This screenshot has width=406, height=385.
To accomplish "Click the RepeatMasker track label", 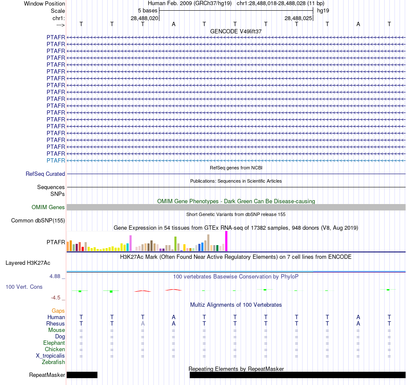I will [x=47, y=375].
